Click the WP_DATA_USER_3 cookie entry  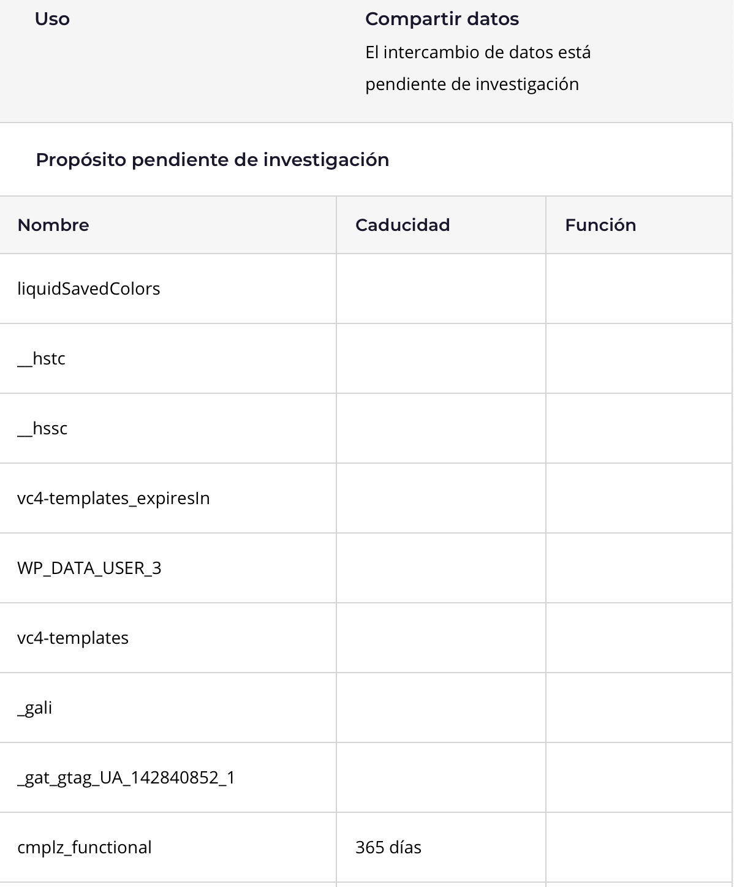(89, 568)
